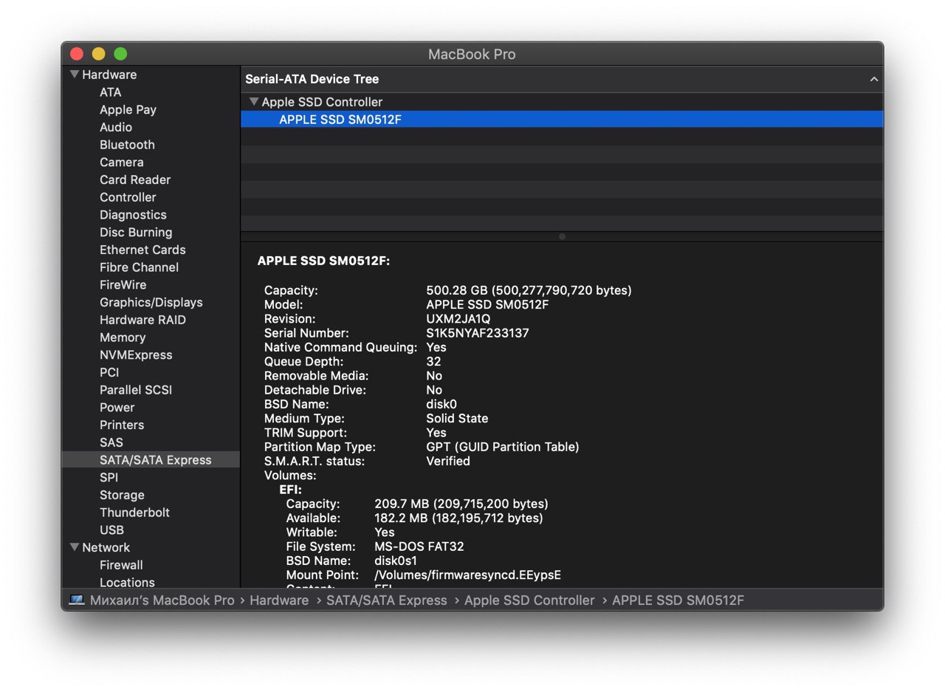Select APPLE SSD SM0512F row in device tree

562,120
